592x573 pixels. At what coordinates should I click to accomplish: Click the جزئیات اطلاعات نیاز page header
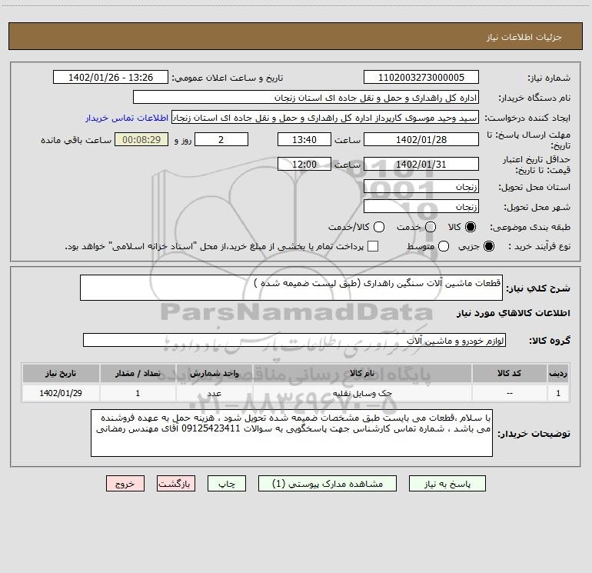(524, 37)
